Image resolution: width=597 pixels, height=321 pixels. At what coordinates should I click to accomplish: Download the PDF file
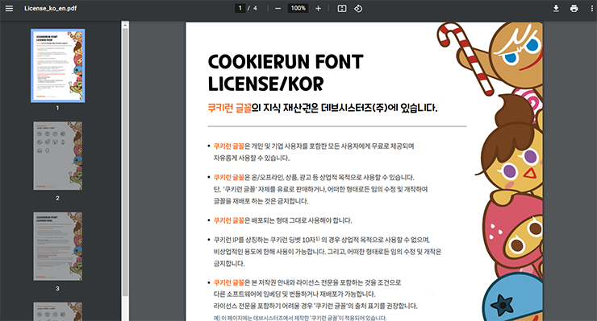(556, 8)
